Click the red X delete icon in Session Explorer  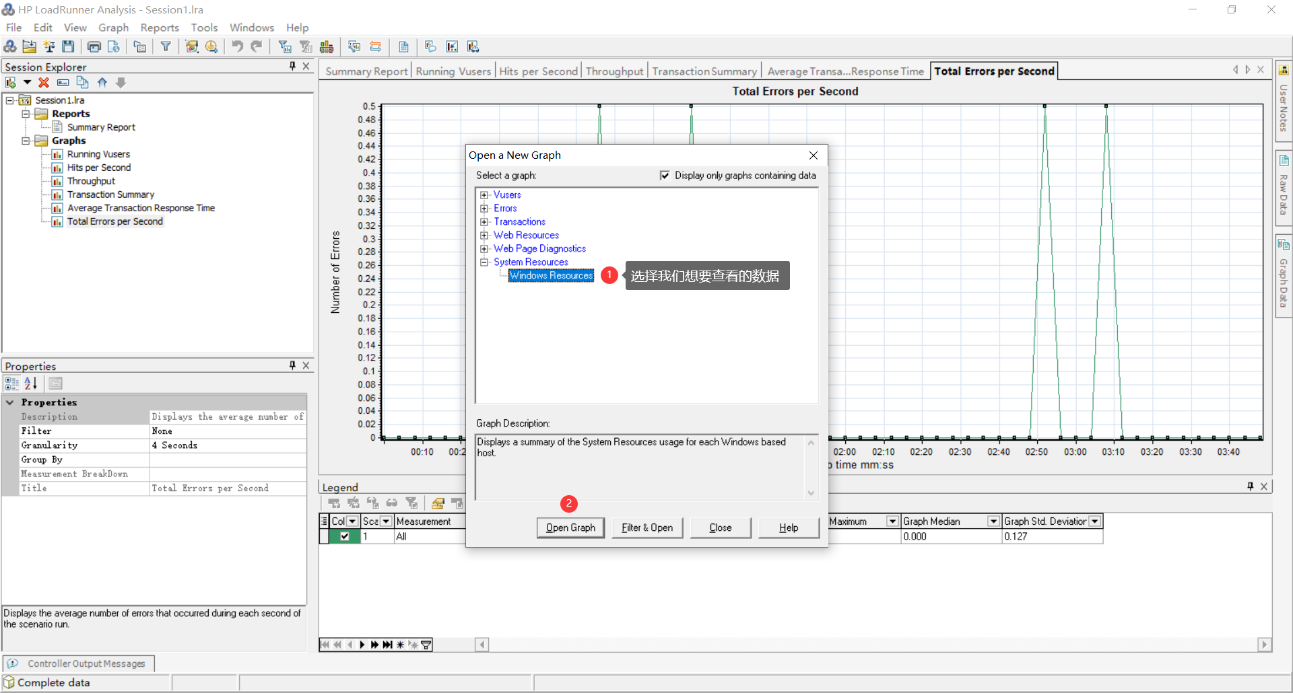44,83
